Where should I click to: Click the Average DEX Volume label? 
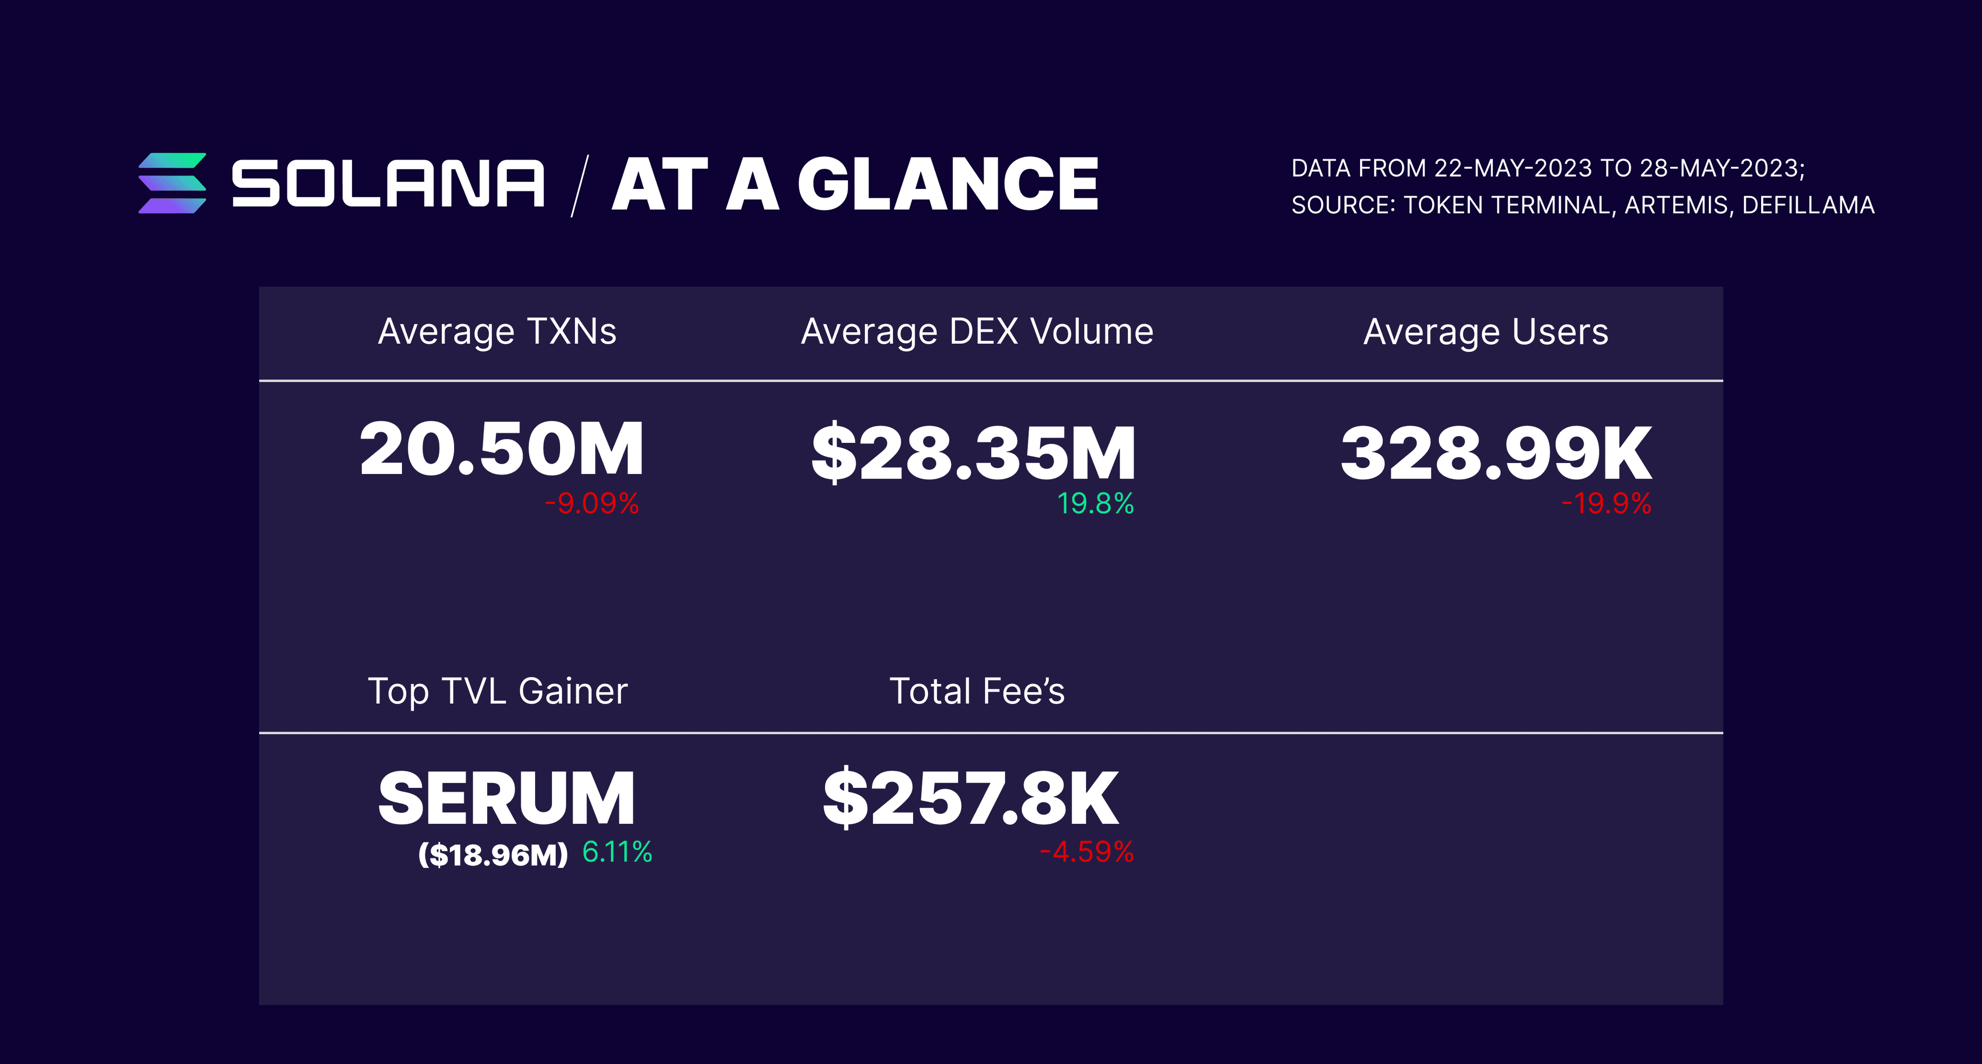[977, 332]
